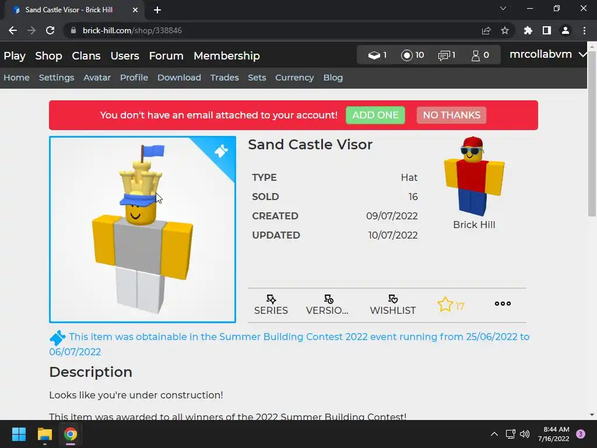Click the ADD ONE email button
597x448 pixels.
click(x=375, y=115)
